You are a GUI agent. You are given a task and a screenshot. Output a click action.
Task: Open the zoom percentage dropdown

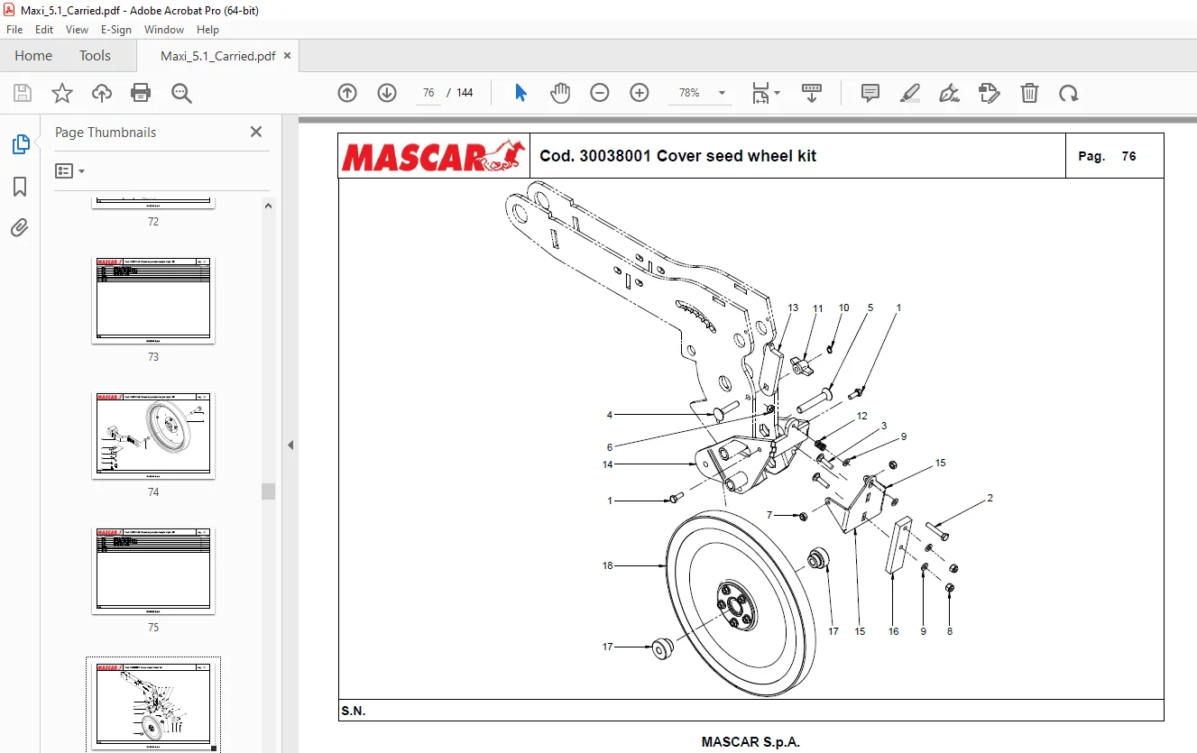722,93
